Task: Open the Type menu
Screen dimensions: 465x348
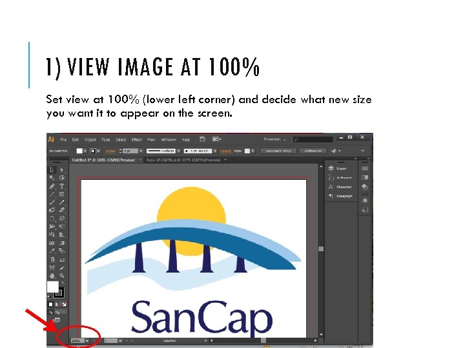Action: (x=105, y=139)
